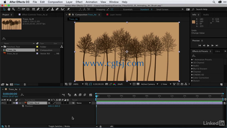Click Toggle Switches / Modes button
The height and width of the screenshot is (128, 227).
point(59,126)
